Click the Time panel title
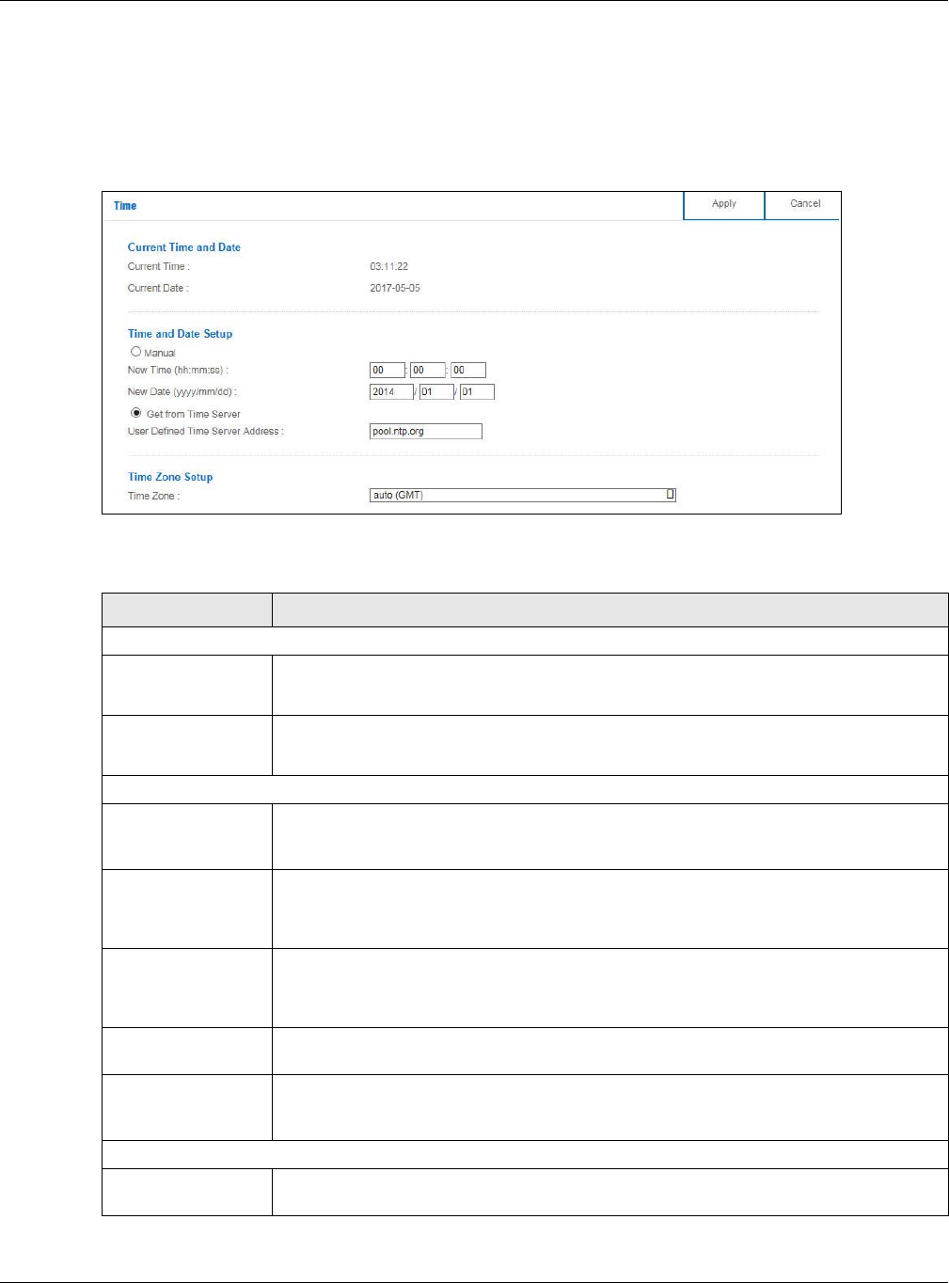 click(125, 206)
